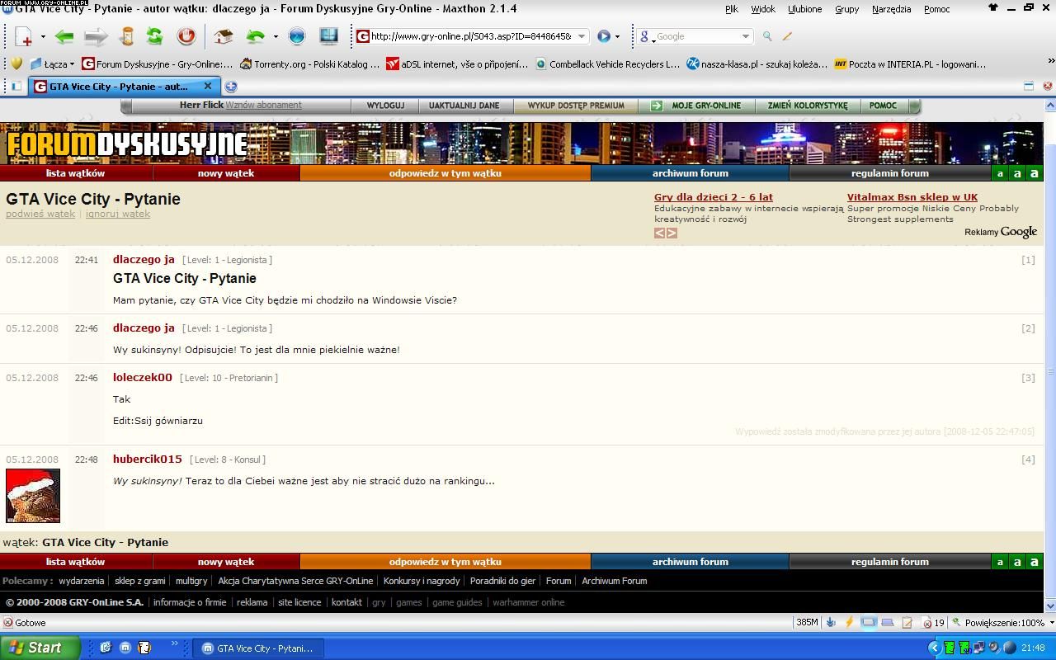1056x660 pixels.
Task: Click the MOJE GRY-ONLINE button
Action: pos(697,106)
